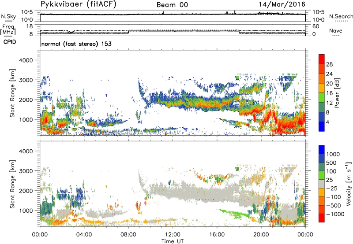Select the "Slant Range [km]" label of power panel
Screen dimensions: 353x244
tap(12, 93)
